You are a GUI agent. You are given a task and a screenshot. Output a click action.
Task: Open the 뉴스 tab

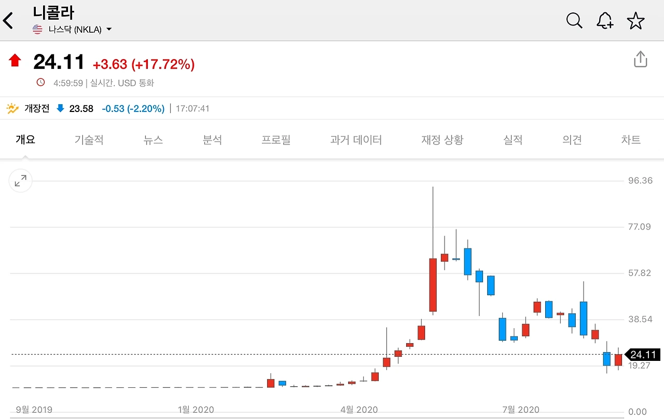(153, 139)
